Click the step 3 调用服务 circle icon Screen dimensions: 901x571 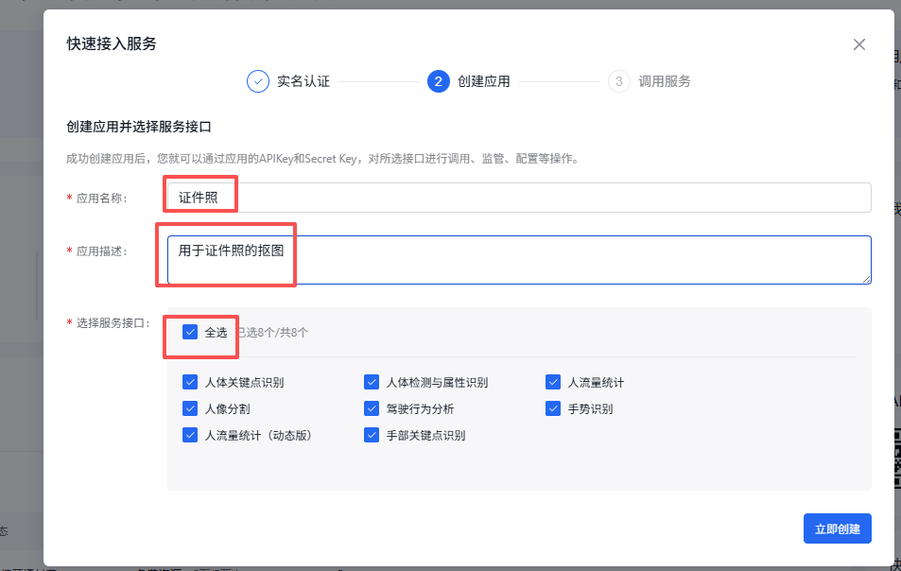619,81
